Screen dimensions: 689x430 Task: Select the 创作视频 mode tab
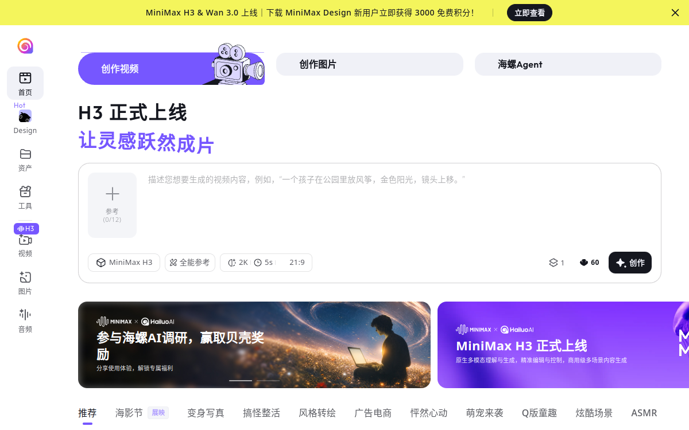click(171, 69)
